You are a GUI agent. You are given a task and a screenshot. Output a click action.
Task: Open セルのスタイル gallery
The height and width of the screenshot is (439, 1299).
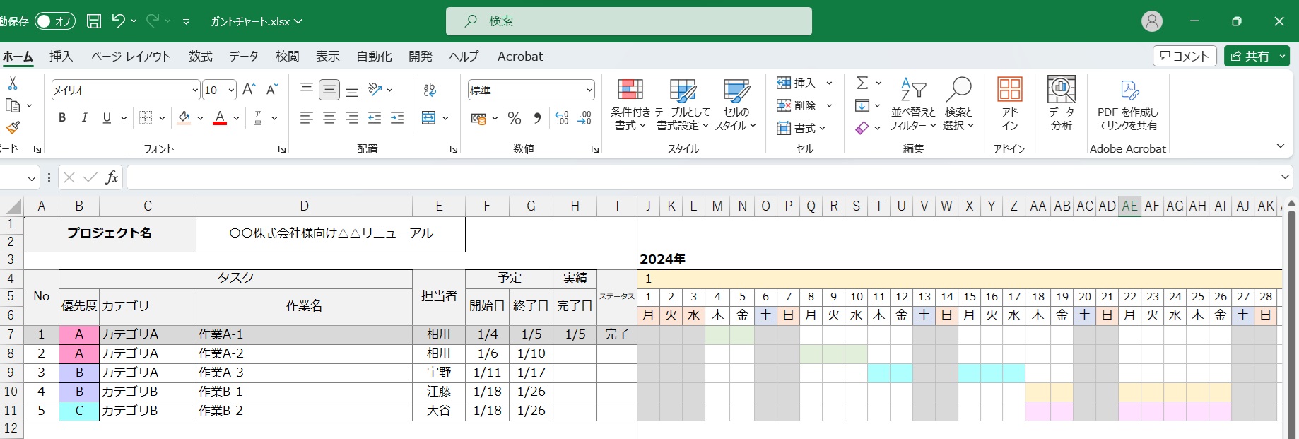pos(736,104)
